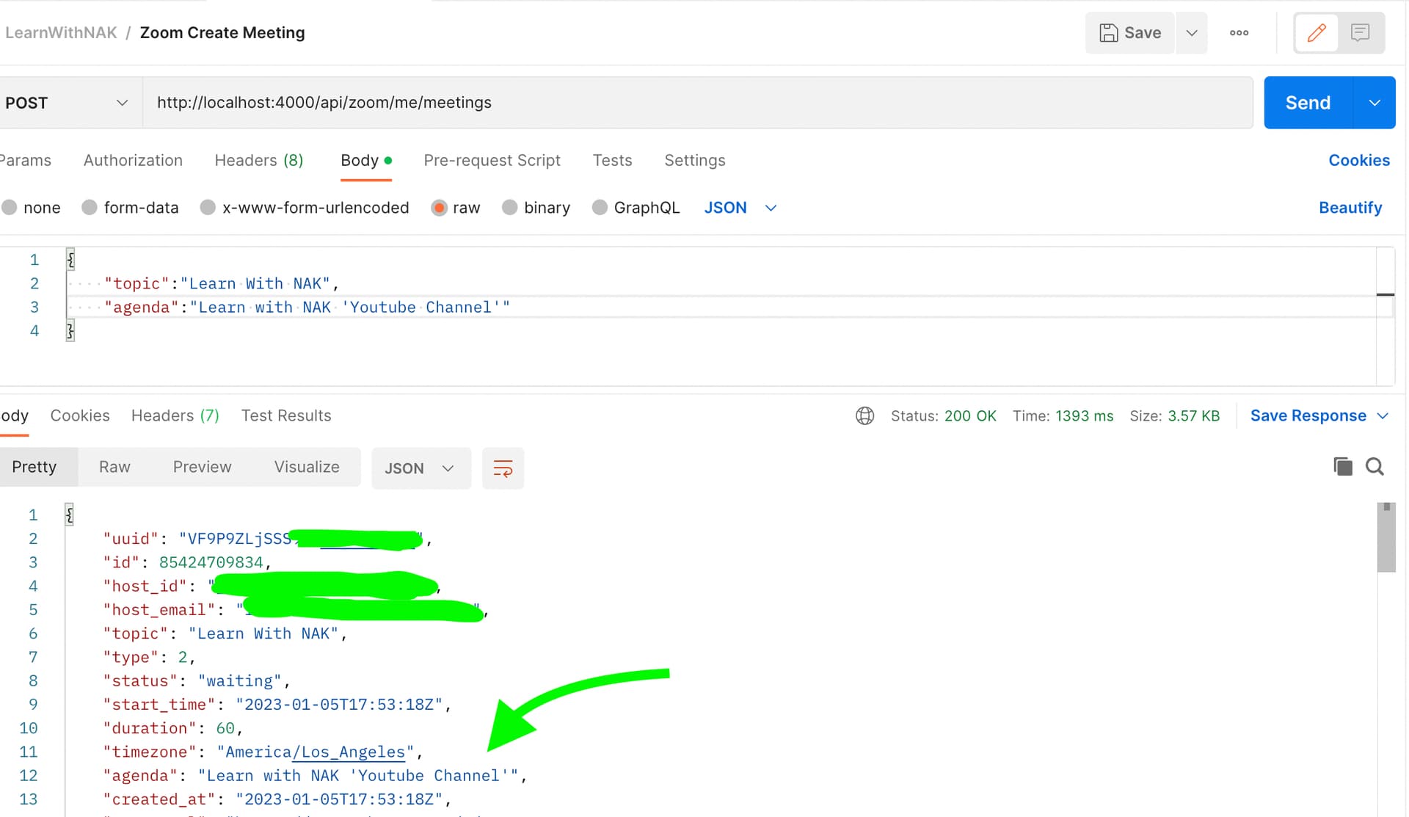The height and width of the screenshot is (817, 1409).
Task: Click the globe network icon
Action: click(x=864, y=415)
